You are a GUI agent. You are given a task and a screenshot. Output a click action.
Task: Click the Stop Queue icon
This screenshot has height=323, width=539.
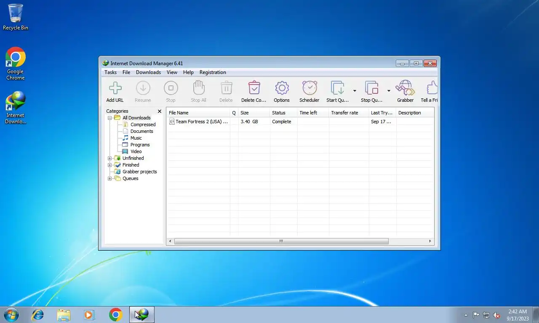tap(371, 88)
